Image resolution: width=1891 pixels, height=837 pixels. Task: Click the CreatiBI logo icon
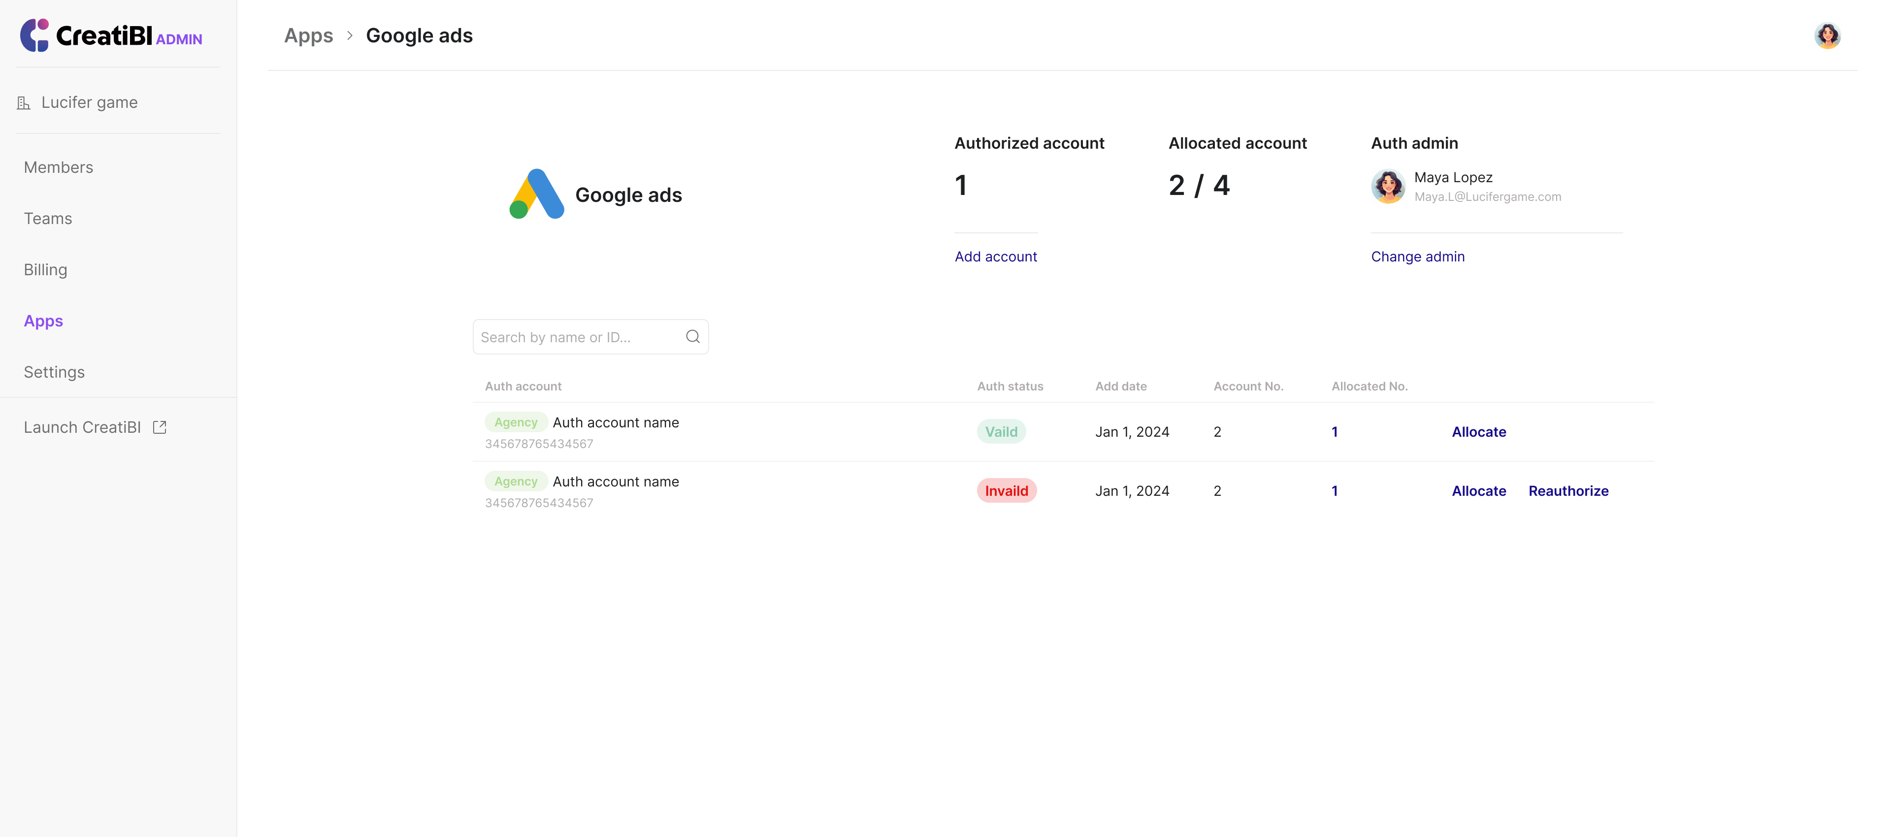point(34,35)
